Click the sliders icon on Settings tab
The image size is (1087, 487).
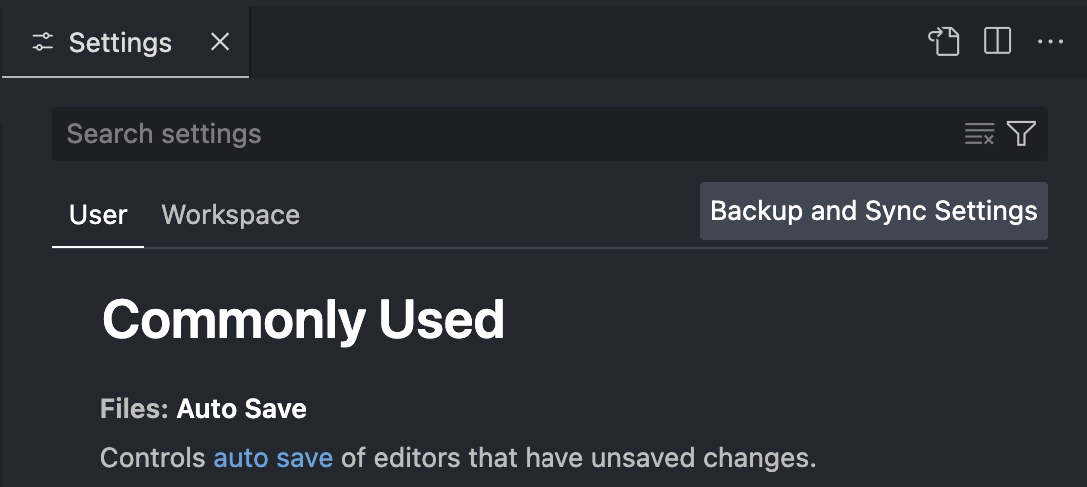click(x=43, y=43)
